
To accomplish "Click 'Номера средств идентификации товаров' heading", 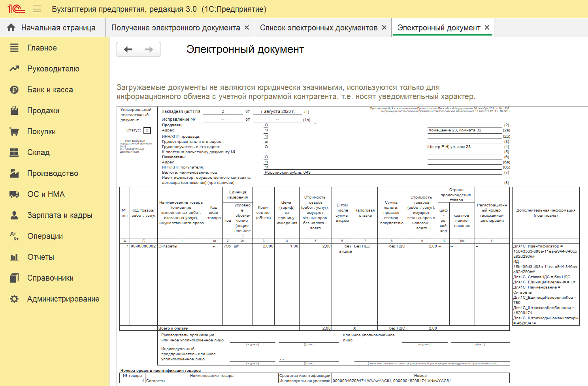I will pyautogui.click(x=160, y=371).
